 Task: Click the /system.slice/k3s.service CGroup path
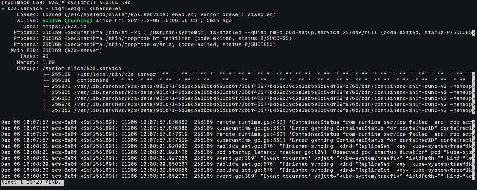pyautogui.click(x=82, y=69)
